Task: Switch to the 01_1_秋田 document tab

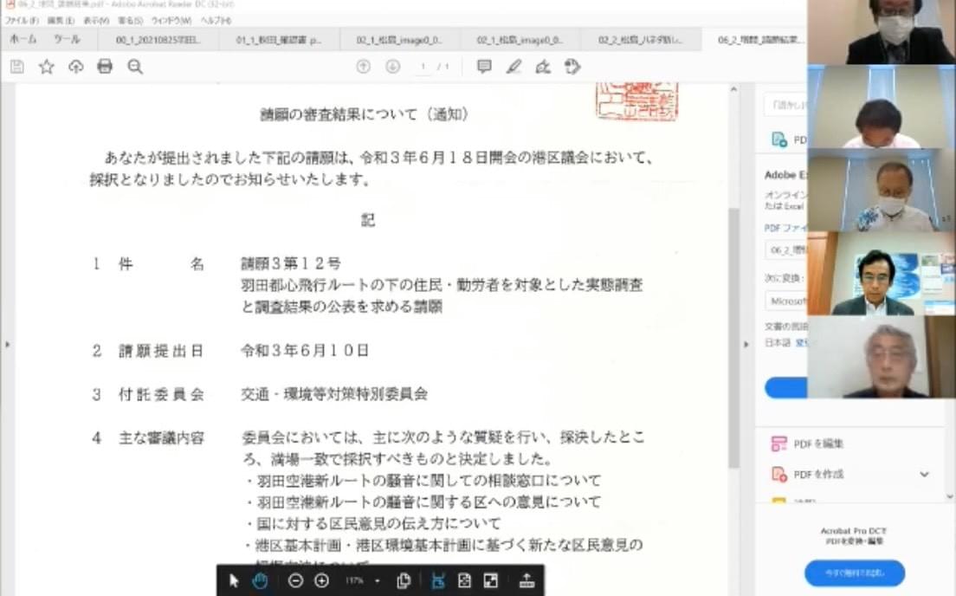Action: point(278,40)
